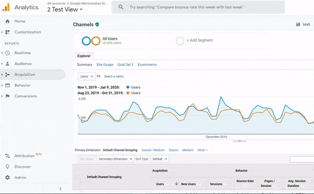Click the blue Users legend dot

128,87
